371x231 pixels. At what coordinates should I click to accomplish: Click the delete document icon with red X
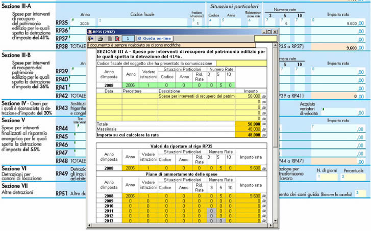click(117, 38)
